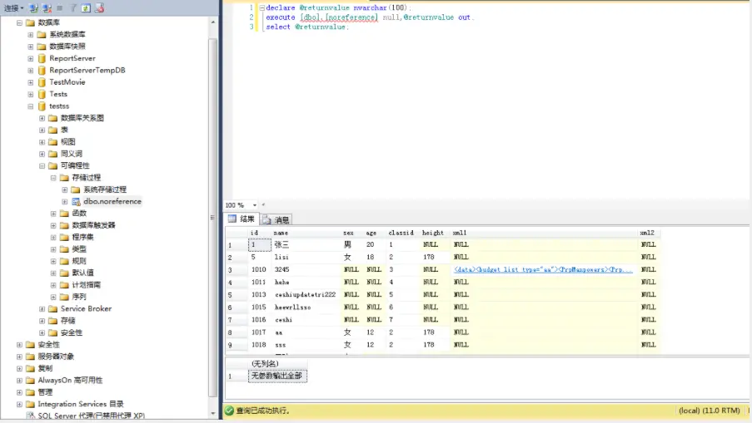Click the 函数 folder icon

64,214
